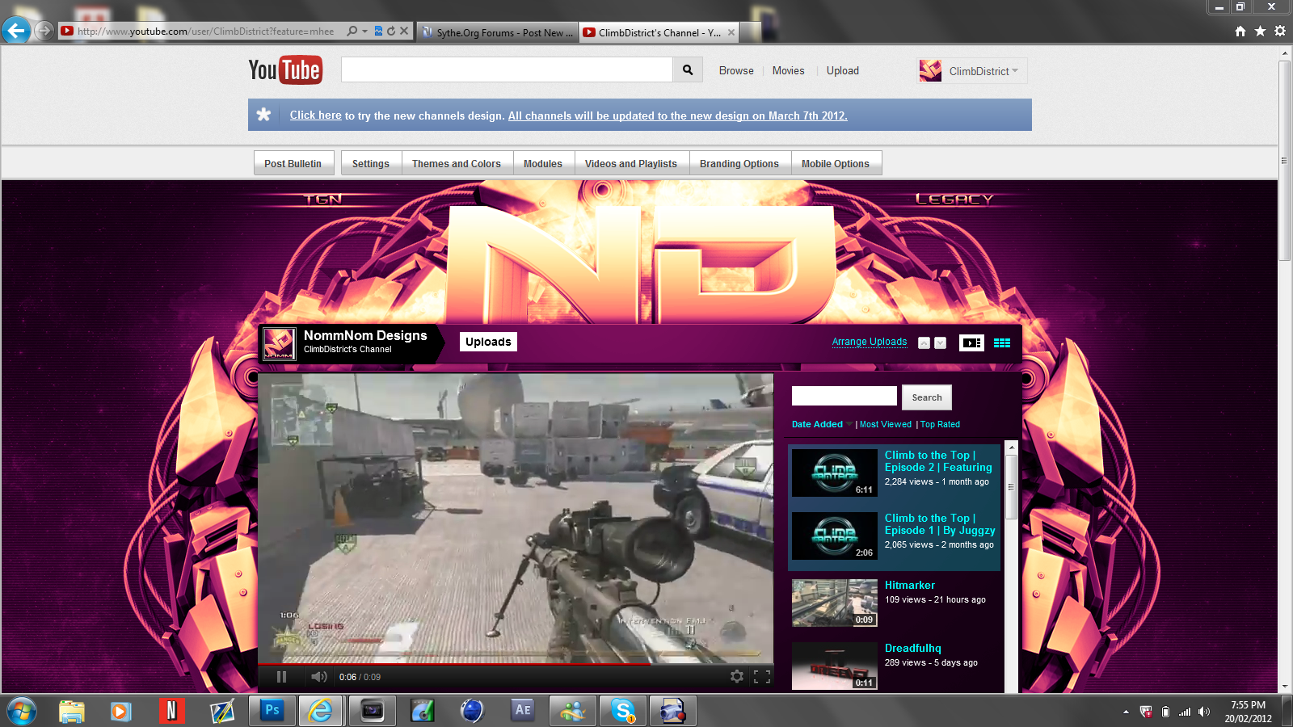
Task: Focus the YouTube search box
Action: tap(507, 69)
